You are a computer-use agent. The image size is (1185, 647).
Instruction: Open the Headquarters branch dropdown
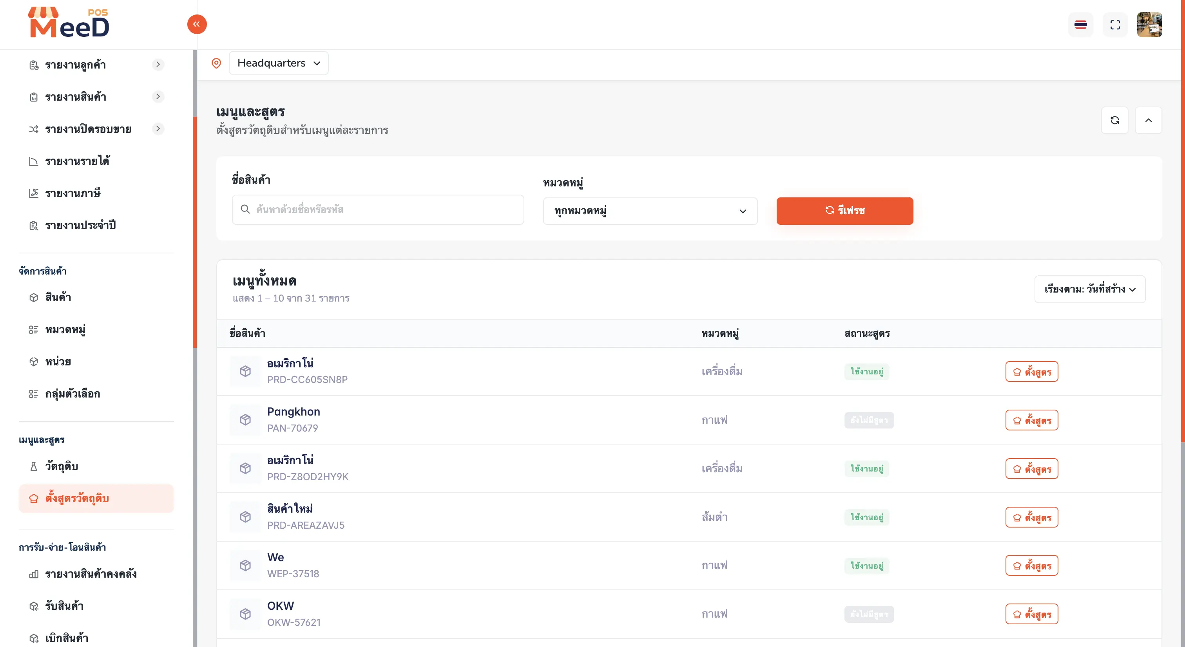coord(279,63)
